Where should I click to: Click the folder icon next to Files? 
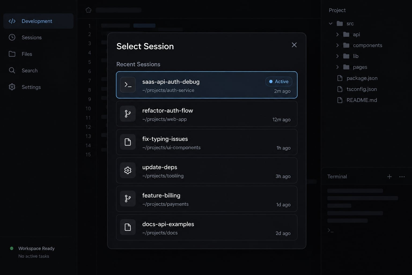[12, 54]
